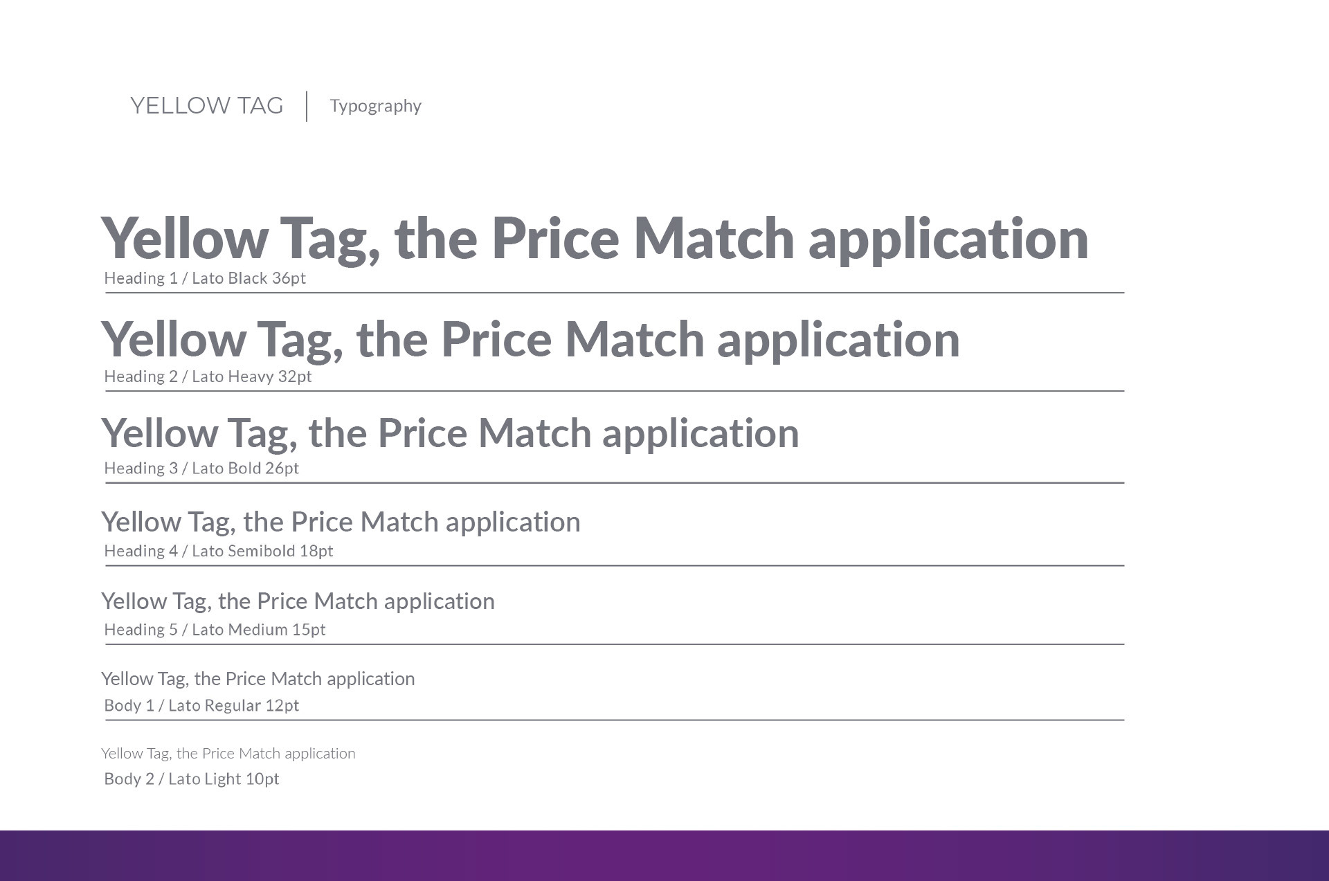The width and height of the screenshot is (1329, 881).
Task: Click the Body 2 / Lato Light 10pt caption
Action: 192,779
